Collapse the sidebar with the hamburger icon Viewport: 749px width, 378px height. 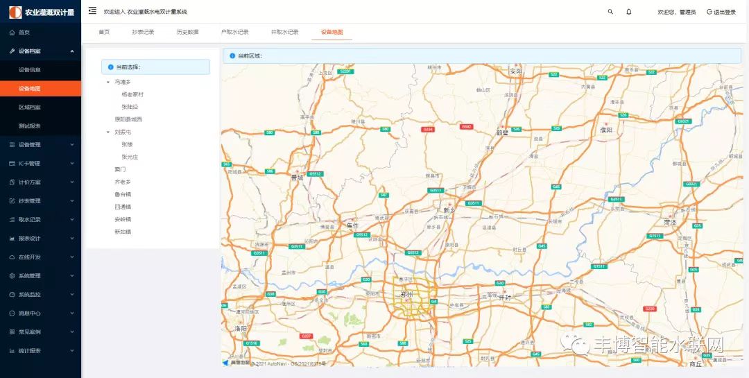pyautogui.click(x=92, y=11)
